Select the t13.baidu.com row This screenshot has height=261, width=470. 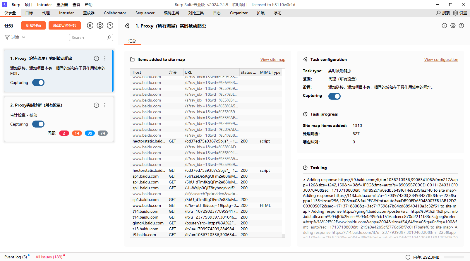206,229
